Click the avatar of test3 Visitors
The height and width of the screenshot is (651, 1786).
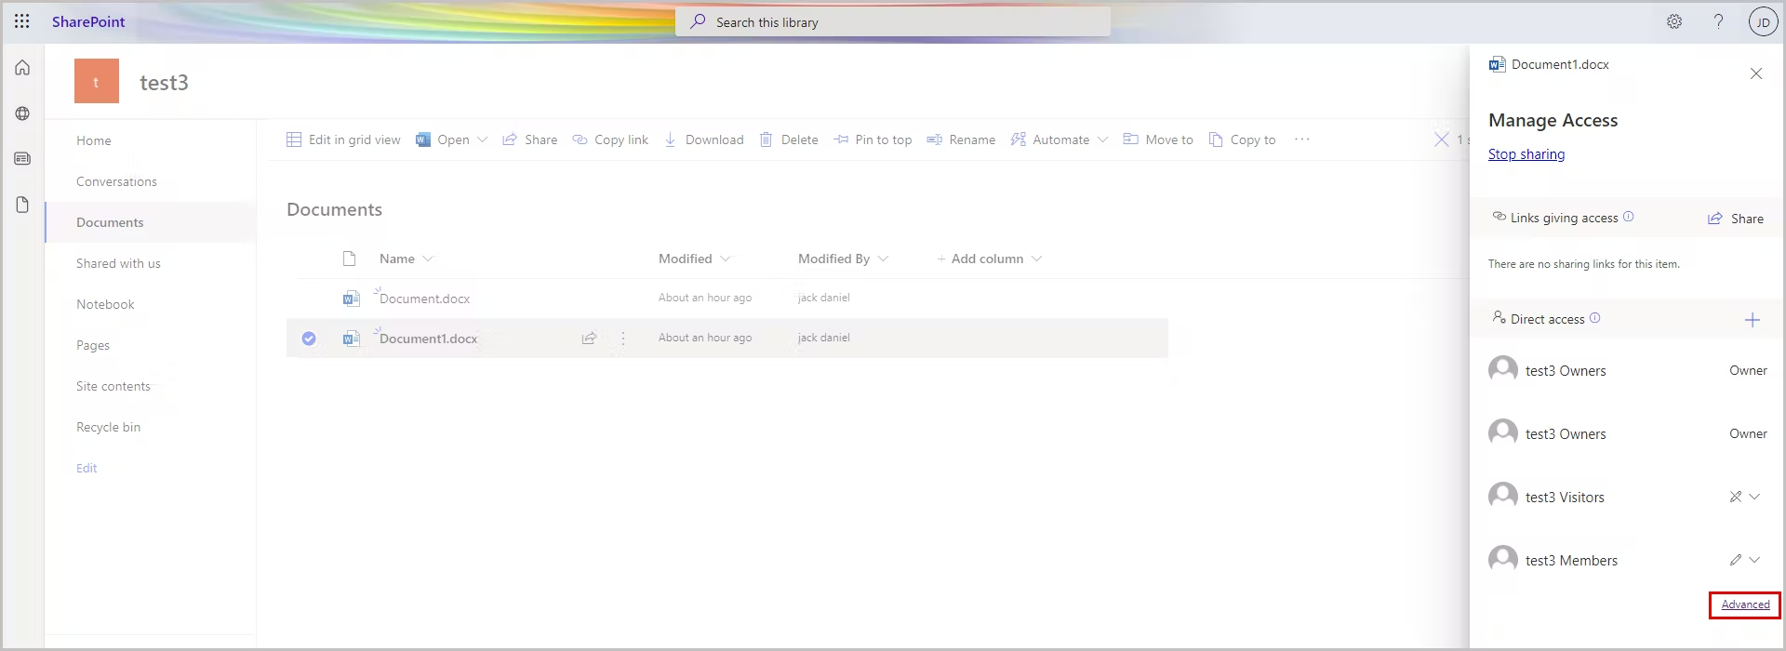point(1503,497)
